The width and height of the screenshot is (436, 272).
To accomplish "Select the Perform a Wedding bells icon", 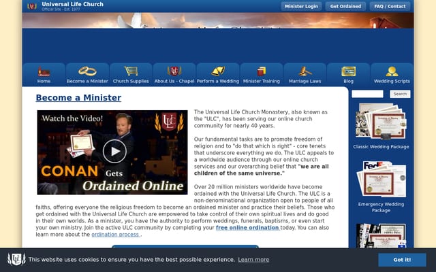I will pos(218,71).
